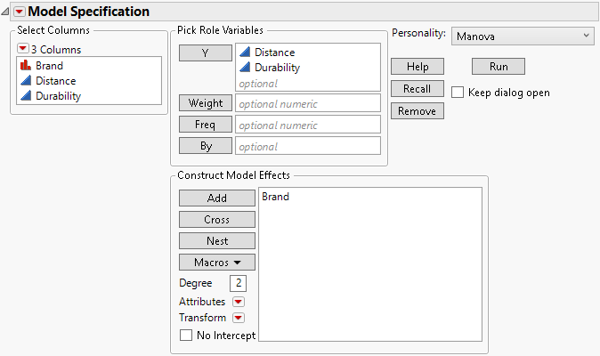Click the Degree value field

click(238, 283)
